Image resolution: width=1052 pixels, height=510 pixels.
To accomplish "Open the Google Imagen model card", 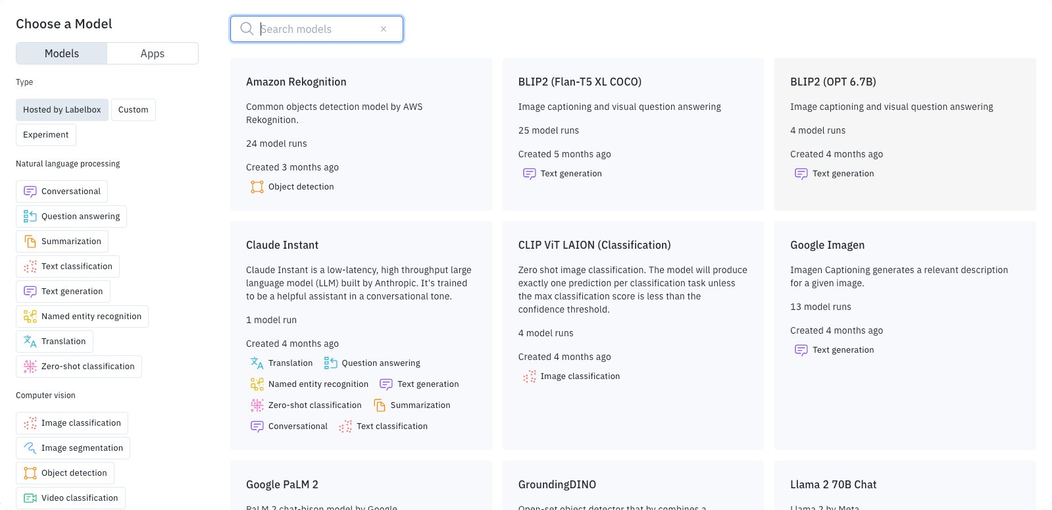I will tap(905, 336).
